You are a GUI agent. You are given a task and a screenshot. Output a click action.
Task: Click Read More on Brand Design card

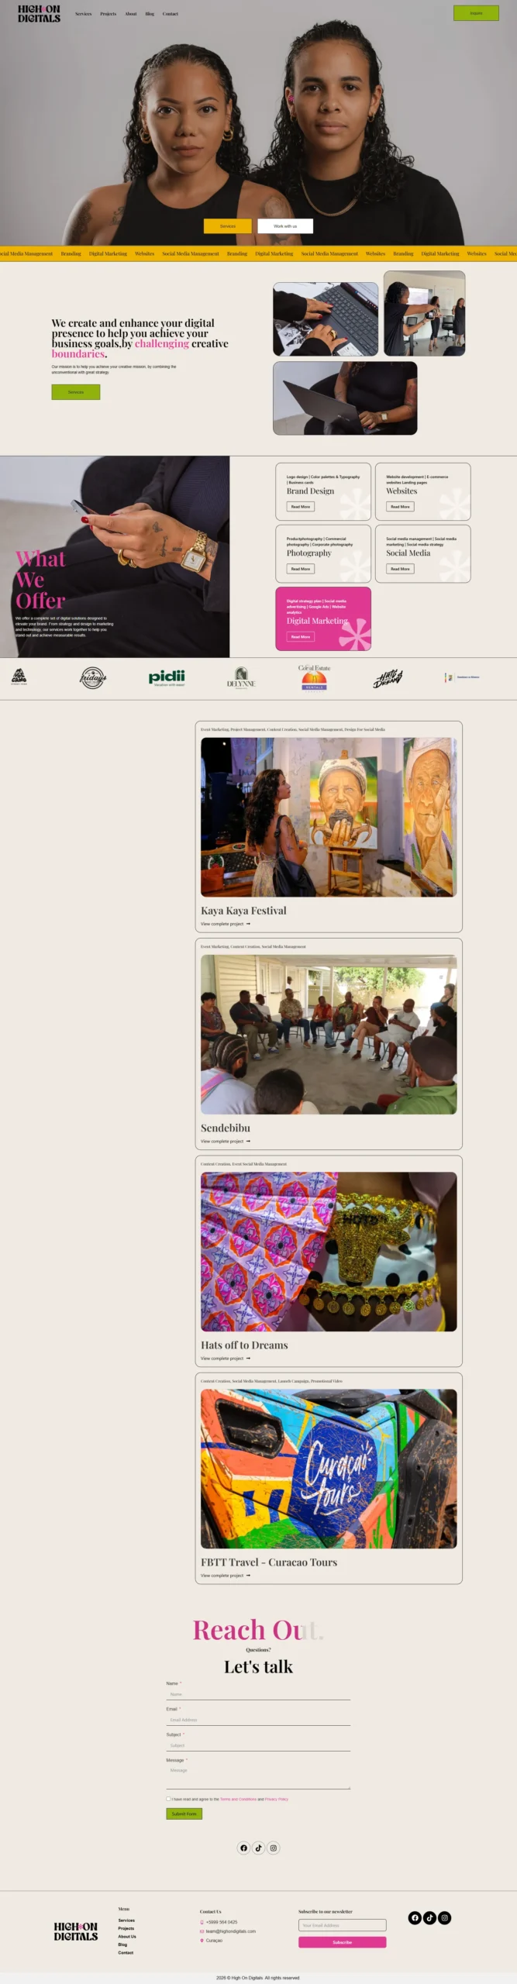[x=301, y=507]
